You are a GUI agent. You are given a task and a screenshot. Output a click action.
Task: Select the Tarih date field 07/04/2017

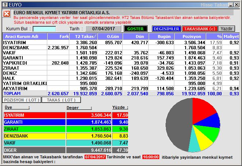tap(103, 29)
